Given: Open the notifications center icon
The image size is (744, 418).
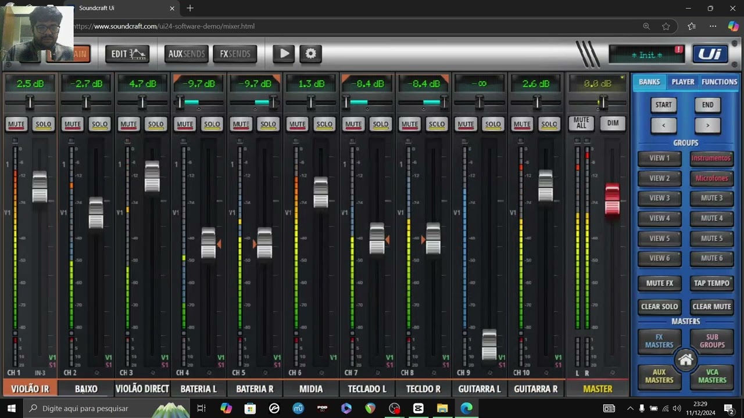Looking at the screenshot, I should [729, 408].
